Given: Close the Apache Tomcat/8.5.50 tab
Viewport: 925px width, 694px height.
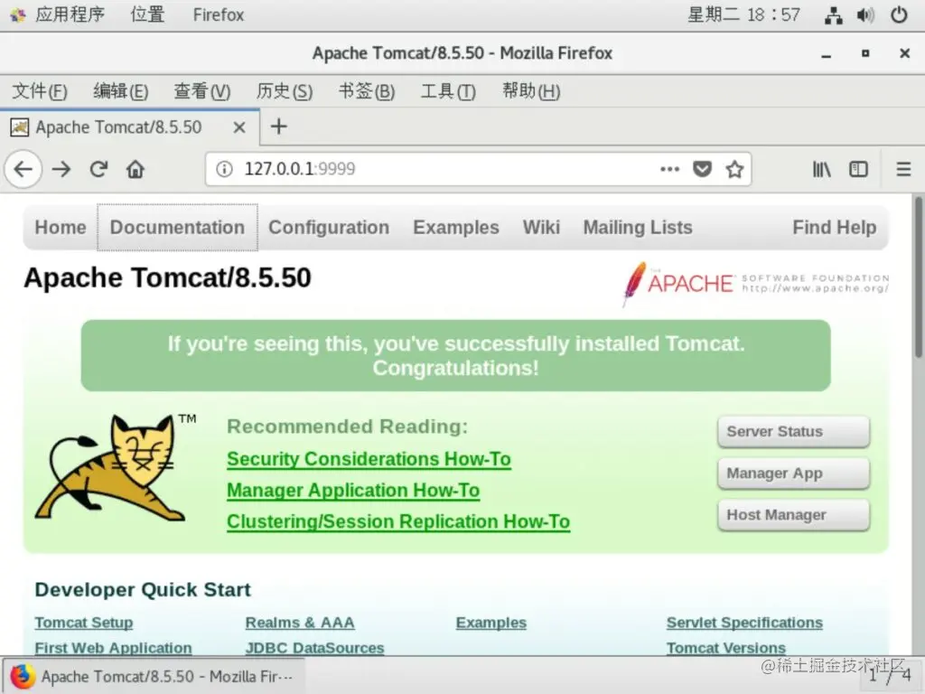Looking at the screenshot, I should click(238, 127).
